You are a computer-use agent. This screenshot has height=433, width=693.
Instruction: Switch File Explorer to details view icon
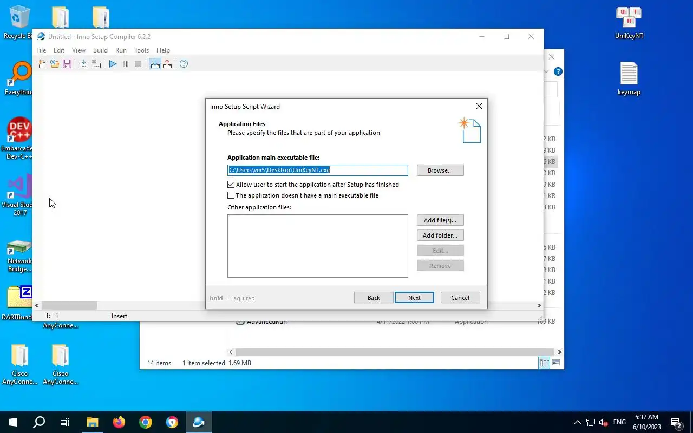tap(545, 363)
